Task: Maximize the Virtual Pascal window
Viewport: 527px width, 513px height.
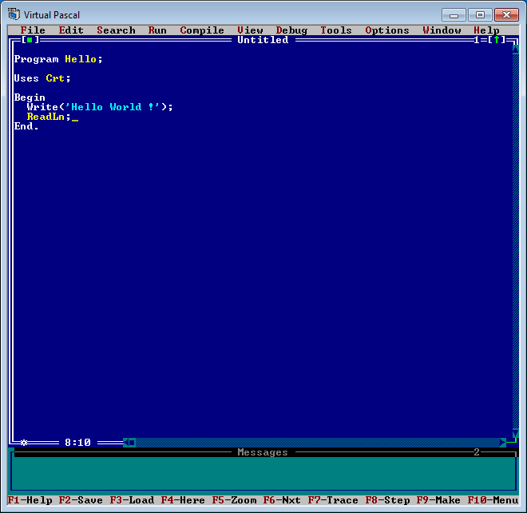Action: point(480,14)
